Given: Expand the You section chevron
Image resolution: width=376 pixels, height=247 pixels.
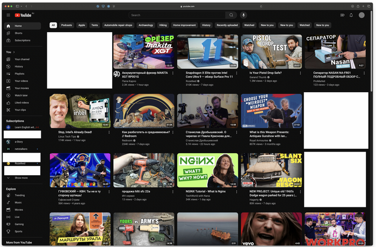Looking at the screenshot, I should click(13, 52).
